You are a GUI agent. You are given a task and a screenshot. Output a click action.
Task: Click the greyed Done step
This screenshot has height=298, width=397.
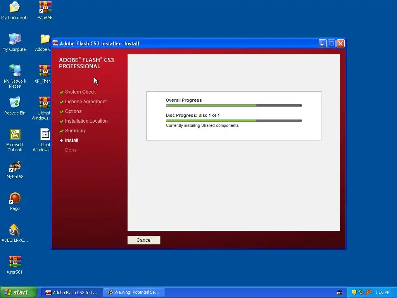click(x=71, y=150)
